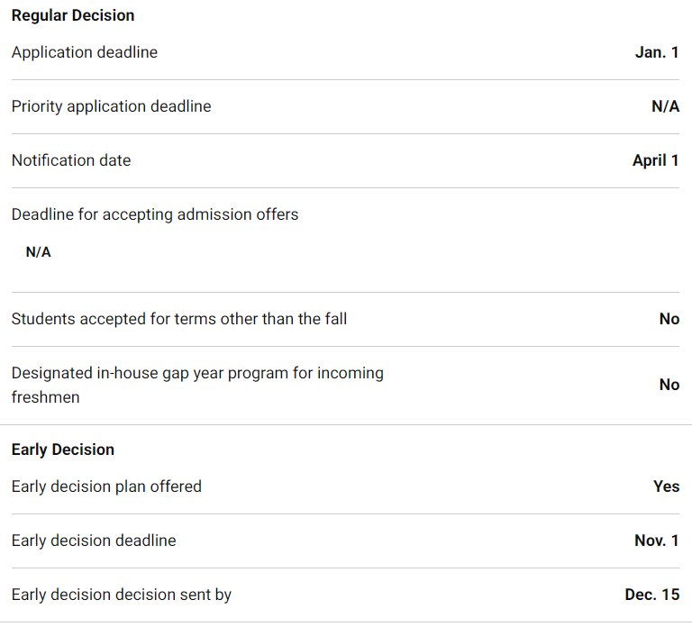Select Yes value for early decision plan
Image resolution: width=692 pixels, height=627 pixels.
666,486
